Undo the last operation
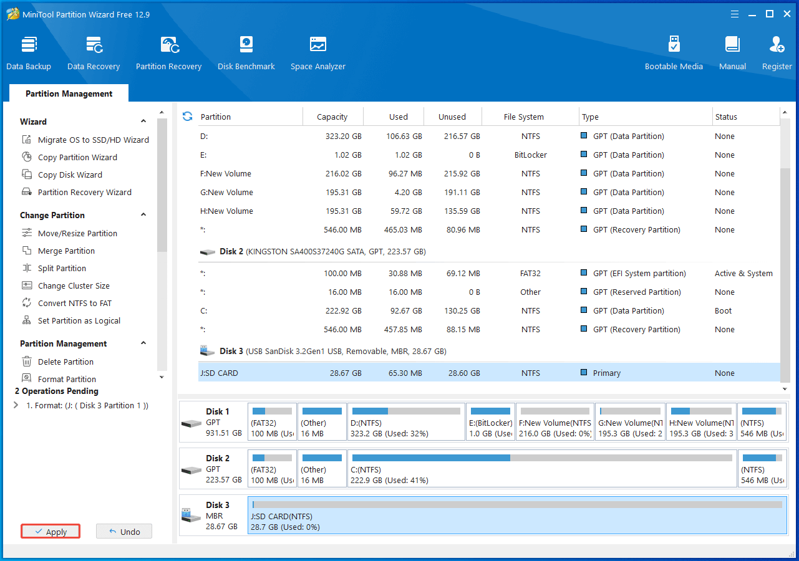 pyautogui.click(x=123, y=531)
